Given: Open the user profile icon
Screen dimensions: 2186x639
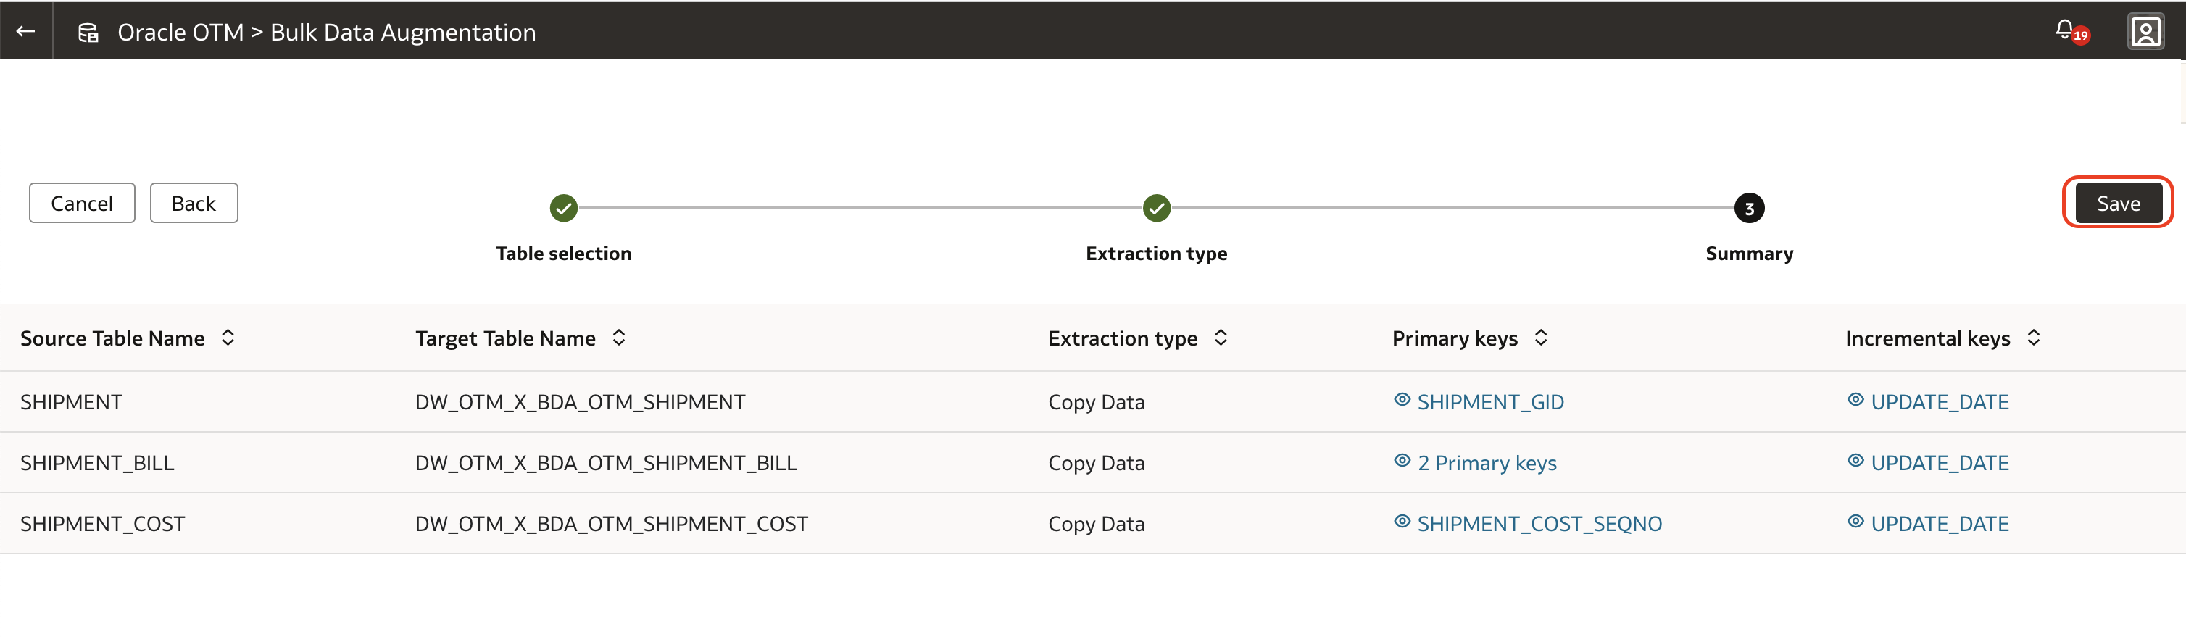Looking at the screenshot, I should pos(2145,33).
